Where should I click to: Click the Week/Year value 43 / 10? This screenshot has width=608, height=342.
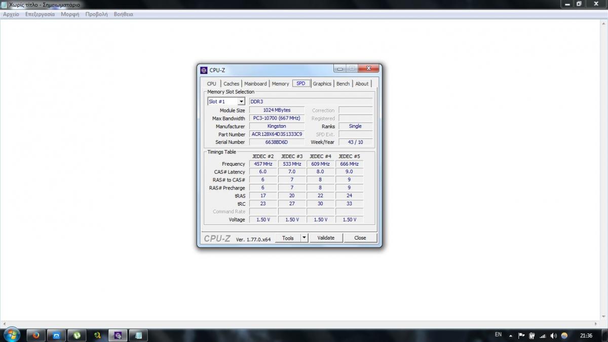(x=355, y=142)
